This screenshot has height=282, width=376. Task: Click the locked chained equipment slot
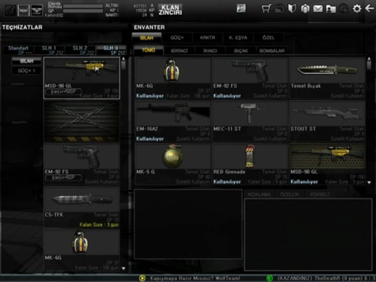82,121
